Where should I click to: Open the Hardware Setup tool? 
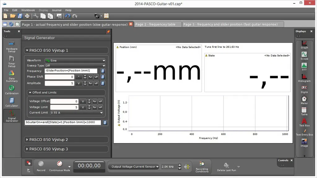[11, 47]
